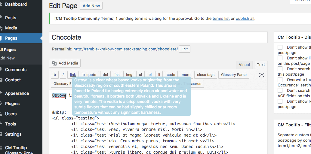The height and width of the screenshot is (154, 311).
Task: Select the Text editor tab
Action: click(x=261, y=65)
